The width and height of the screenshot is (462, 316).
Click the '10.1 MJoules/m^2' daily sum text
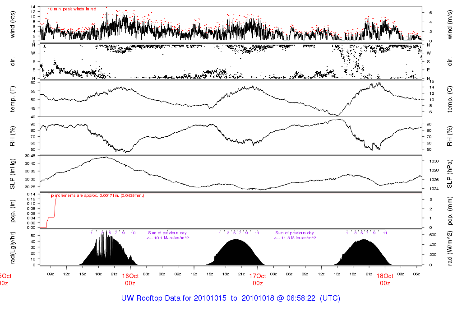[172, 238]
